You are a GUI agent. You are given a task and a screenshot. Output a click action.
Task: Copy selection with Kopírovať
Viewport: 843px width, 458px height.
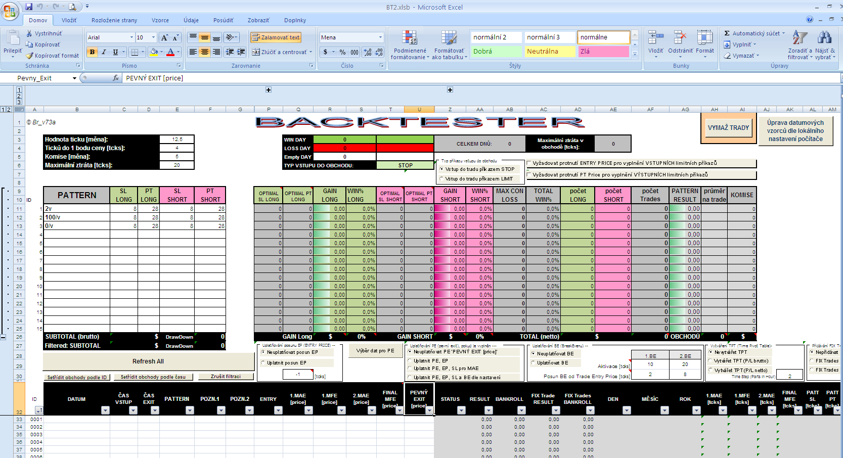click(43, 44)
